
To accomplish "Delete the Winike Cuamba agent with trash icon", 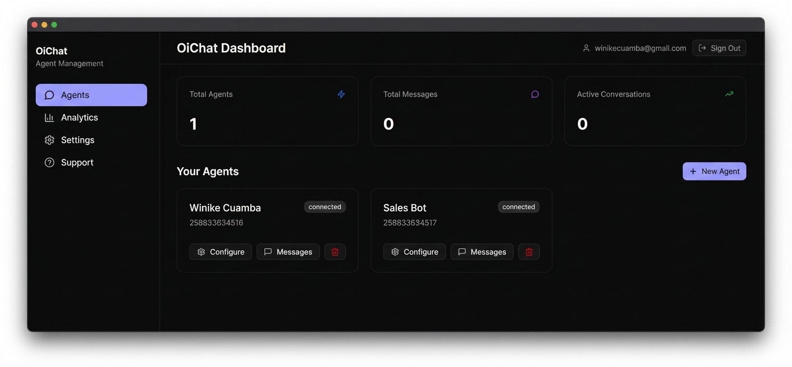I will coord(335,252).
